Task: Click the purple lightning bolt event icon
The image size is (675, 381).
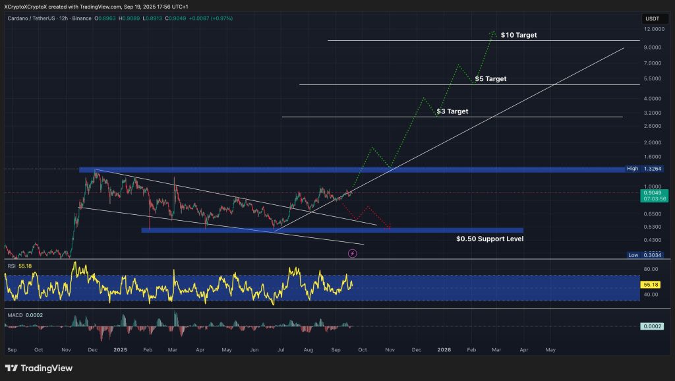Action: pos(354,252)
